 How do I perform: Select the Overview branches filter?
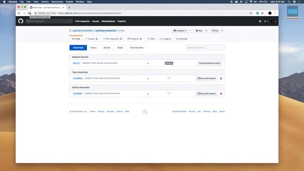78,47
